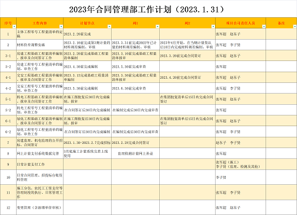Select row 3-1 cell 2023.3.20前完成合同签订
This screenshot has width=297, height=215.
[x=187, y=56]
